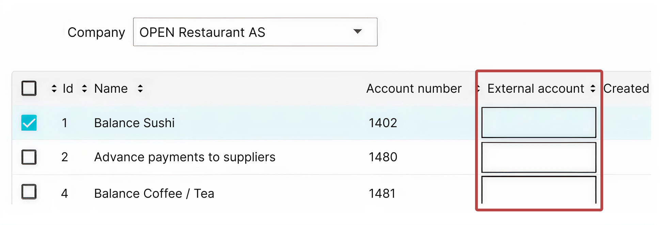Click sort arrows right of Name header
The height and width of the screenshot is (225, 660).
coord(140,89)
